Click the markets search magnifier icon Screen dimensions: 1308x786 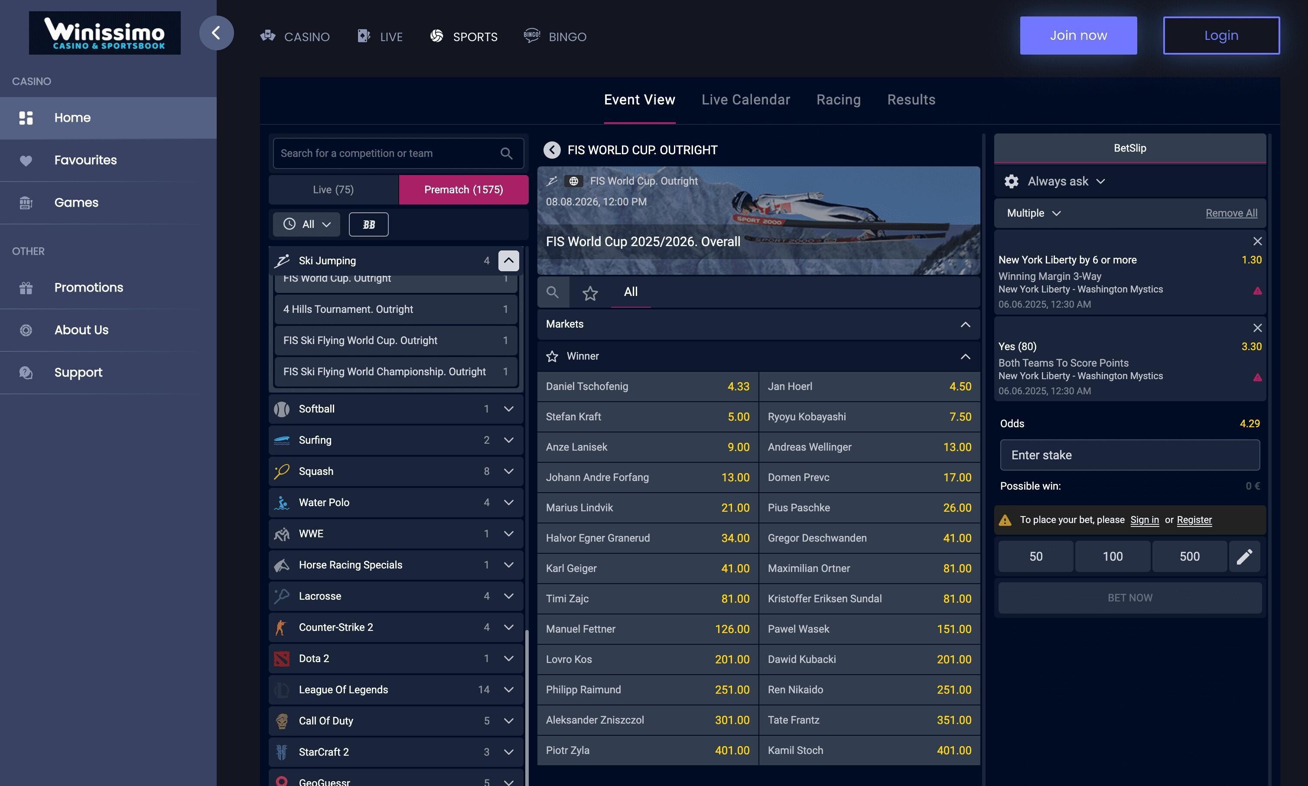[x=553, y=292]
